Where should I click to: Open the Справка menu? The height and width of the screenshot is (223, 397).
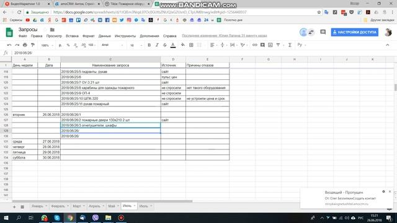(x=169, y=36)
